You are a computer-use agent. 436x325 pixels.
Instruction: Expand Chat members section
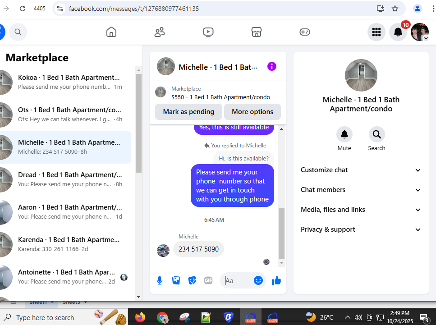click(361, 190)
